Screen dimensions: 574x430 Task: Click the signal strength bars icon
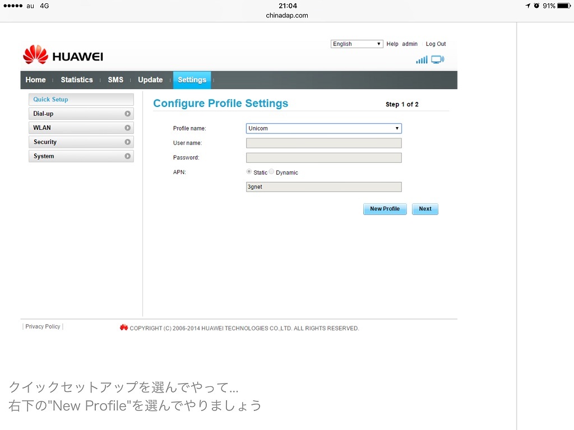click(422, 59)
